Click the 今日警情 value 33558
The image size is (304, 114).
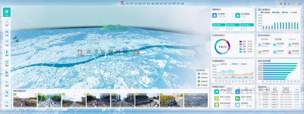coord(221,17)
